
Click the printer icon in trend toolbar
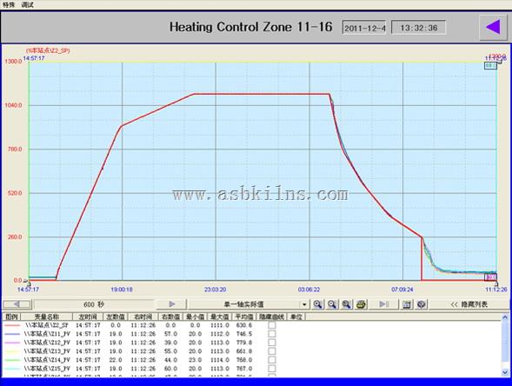click(361, 304)
